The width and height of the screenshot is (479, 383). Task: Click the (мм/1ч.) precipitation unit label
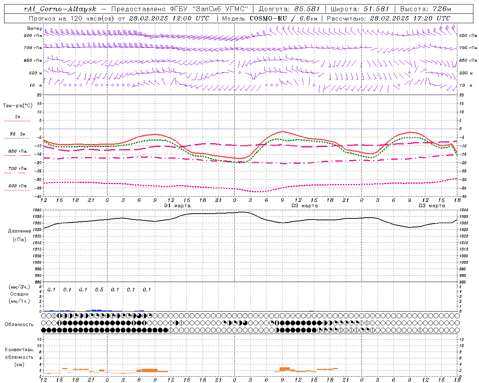coord(19,301)
